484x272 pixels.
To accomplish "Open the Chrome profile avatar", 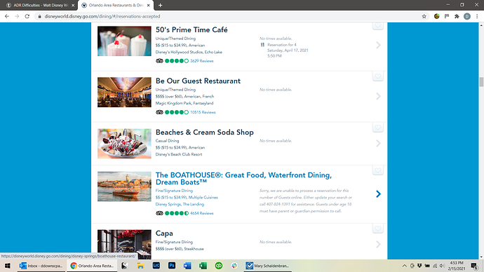I will pos(467,16).
